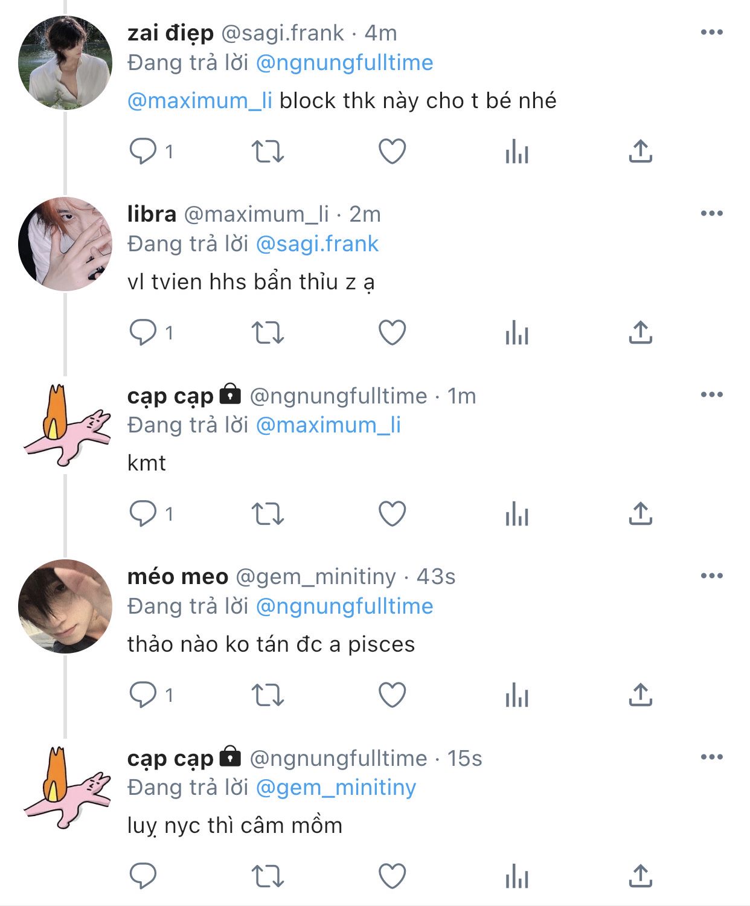Screen dimensions: 750x906
Task: Share zai điệp's tweet
Action: coord(640,152)
